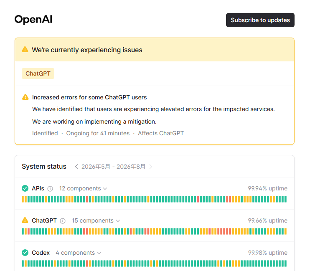Screen dimensions: 315x271
Task: Click 'Affects ChatGPT' text
Action: coord(161,133)
